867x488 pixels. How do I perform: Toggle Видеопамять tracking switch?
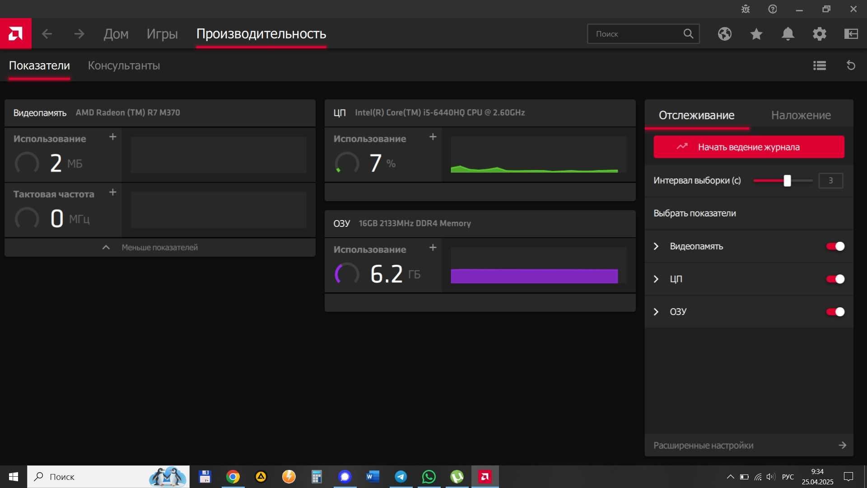[x=835, y=246]
